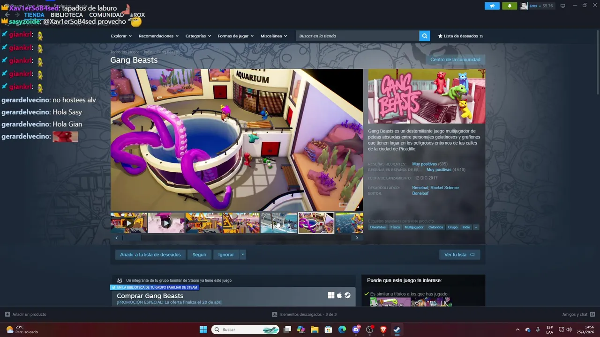The image size is (600, 337).
Task: Play the second pink video thumbnail
Action: pyautogui.click(x=166, y=223)
